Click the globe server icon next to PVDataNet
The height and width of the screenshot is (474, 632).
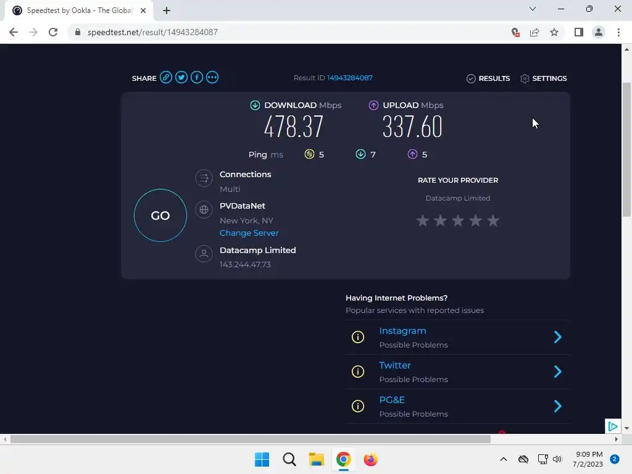tap(204, 210)
